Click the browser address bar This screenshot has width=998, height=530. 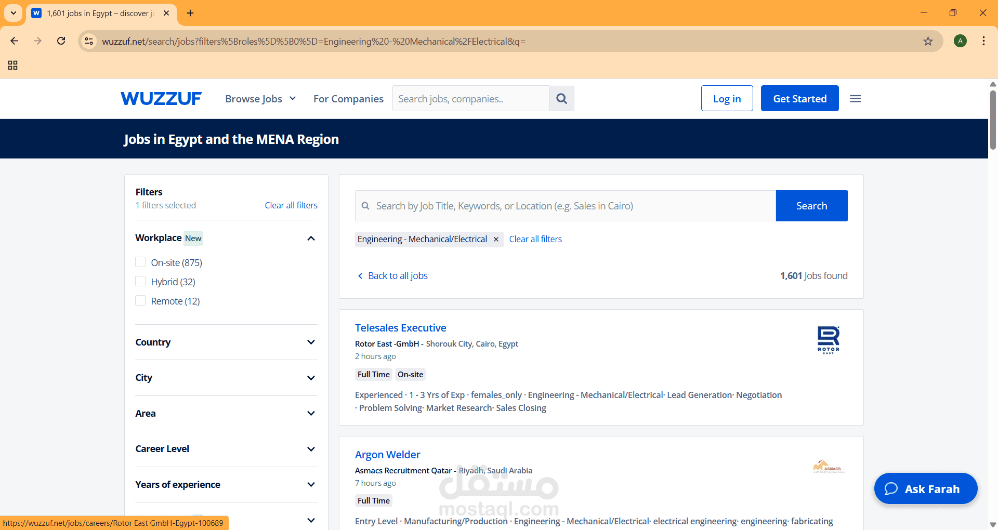tap(509, 41)
